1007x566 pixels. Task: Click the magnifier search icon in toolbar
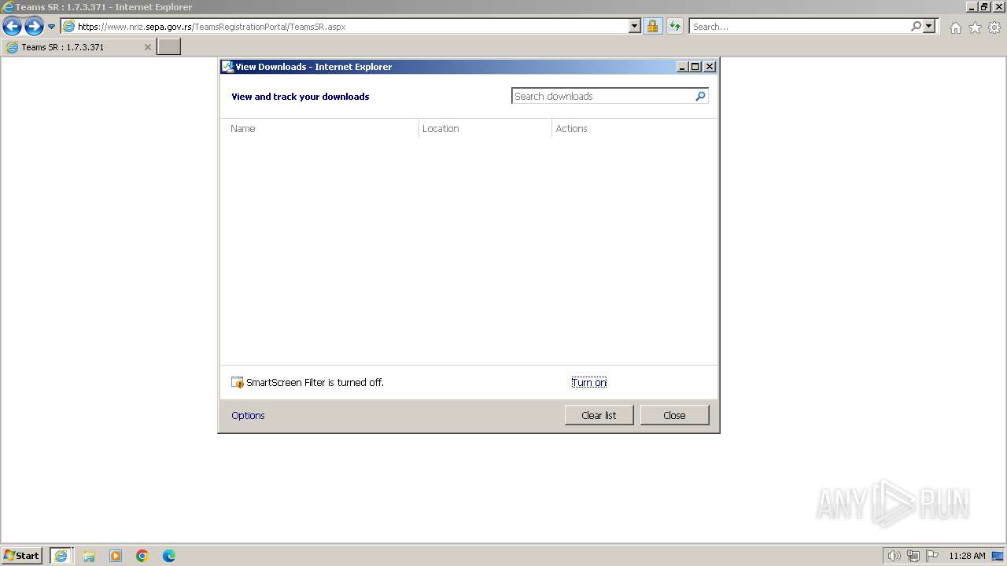click(x=916, y=27)
